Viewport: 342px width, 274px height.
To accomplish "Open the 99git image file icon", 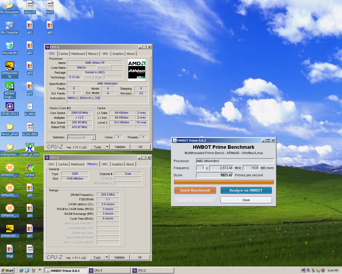I will (x=10, y=251).
